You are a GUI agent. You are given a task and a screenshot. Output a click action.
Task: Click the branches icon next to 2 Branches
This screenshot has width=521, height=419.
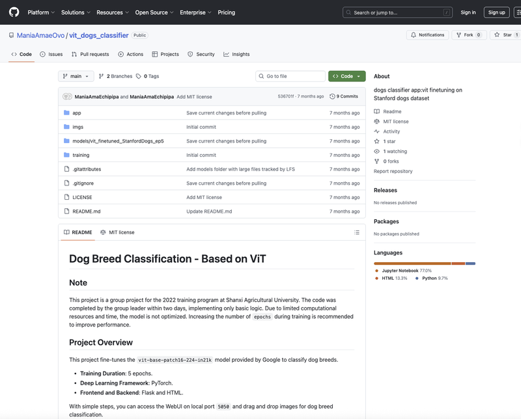pyautogui.click(x=101, y=76)
